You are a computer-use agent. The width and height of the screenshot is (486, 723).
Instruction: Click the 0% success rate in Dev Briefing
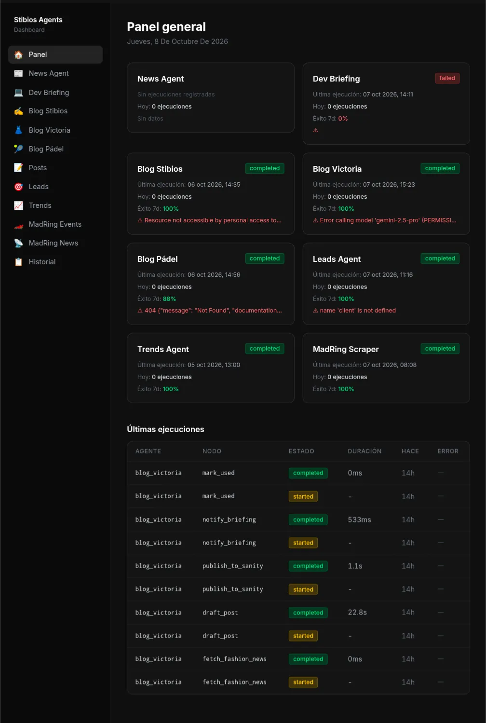point(343,119)
